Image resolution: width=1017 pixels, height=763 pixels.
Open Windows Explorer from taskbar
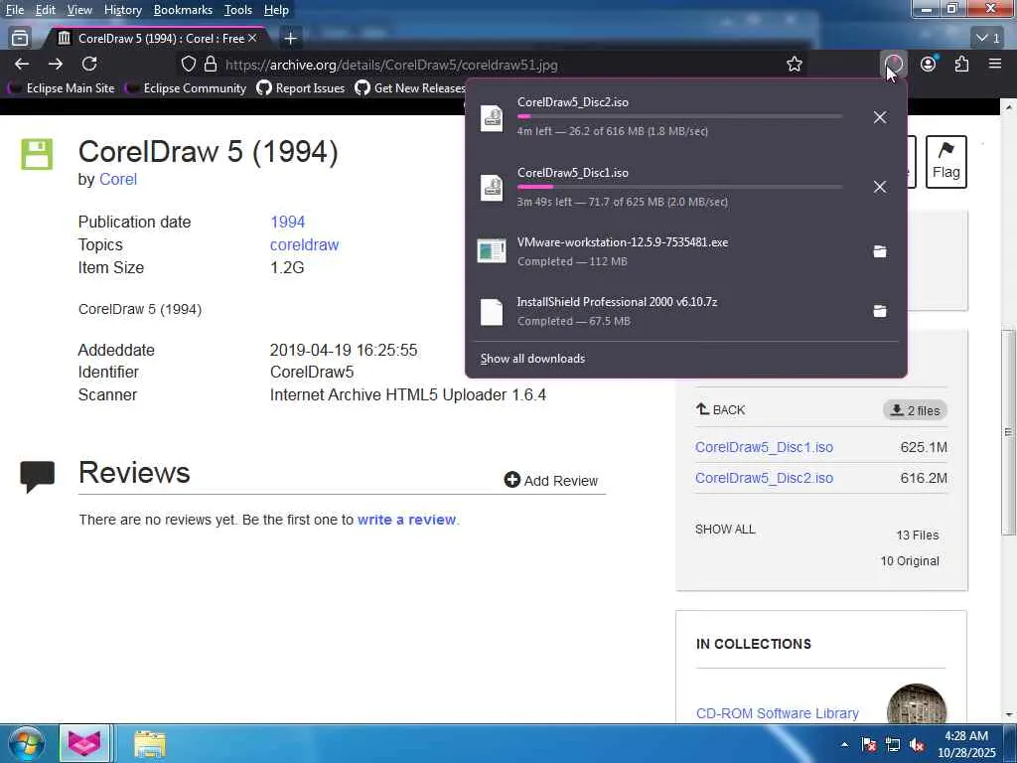[x=150, y=744]
